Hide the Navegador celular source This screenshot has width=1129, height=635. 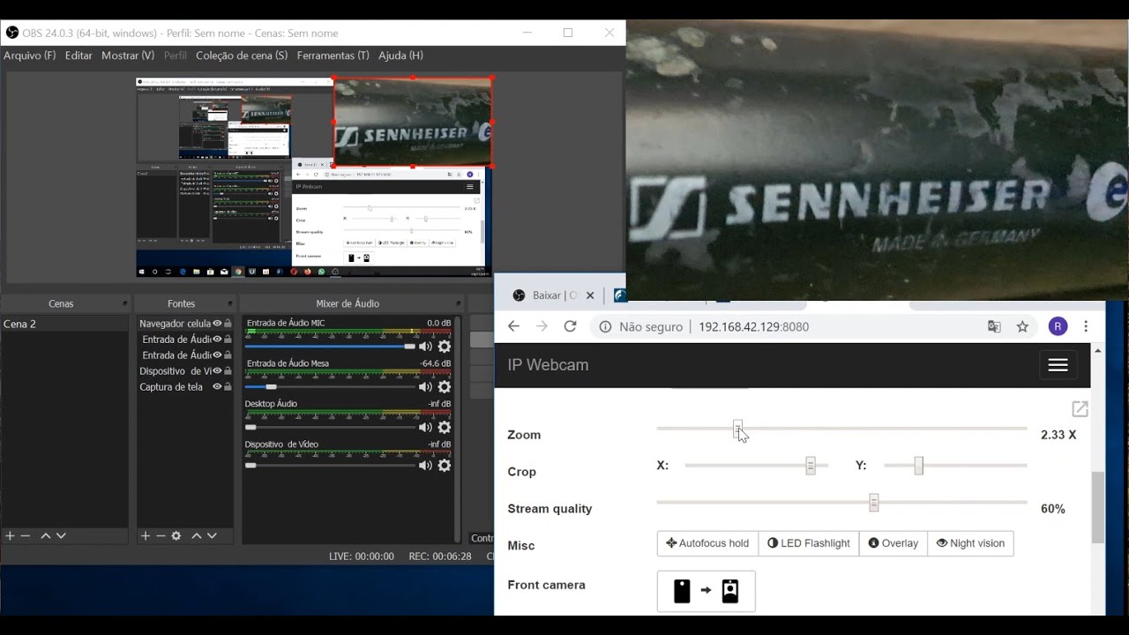point(217,324)
